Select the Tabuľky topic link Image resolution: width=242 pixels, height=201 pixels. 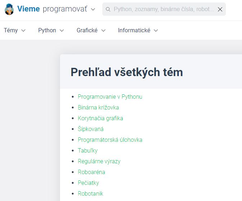tap(88, 150)
